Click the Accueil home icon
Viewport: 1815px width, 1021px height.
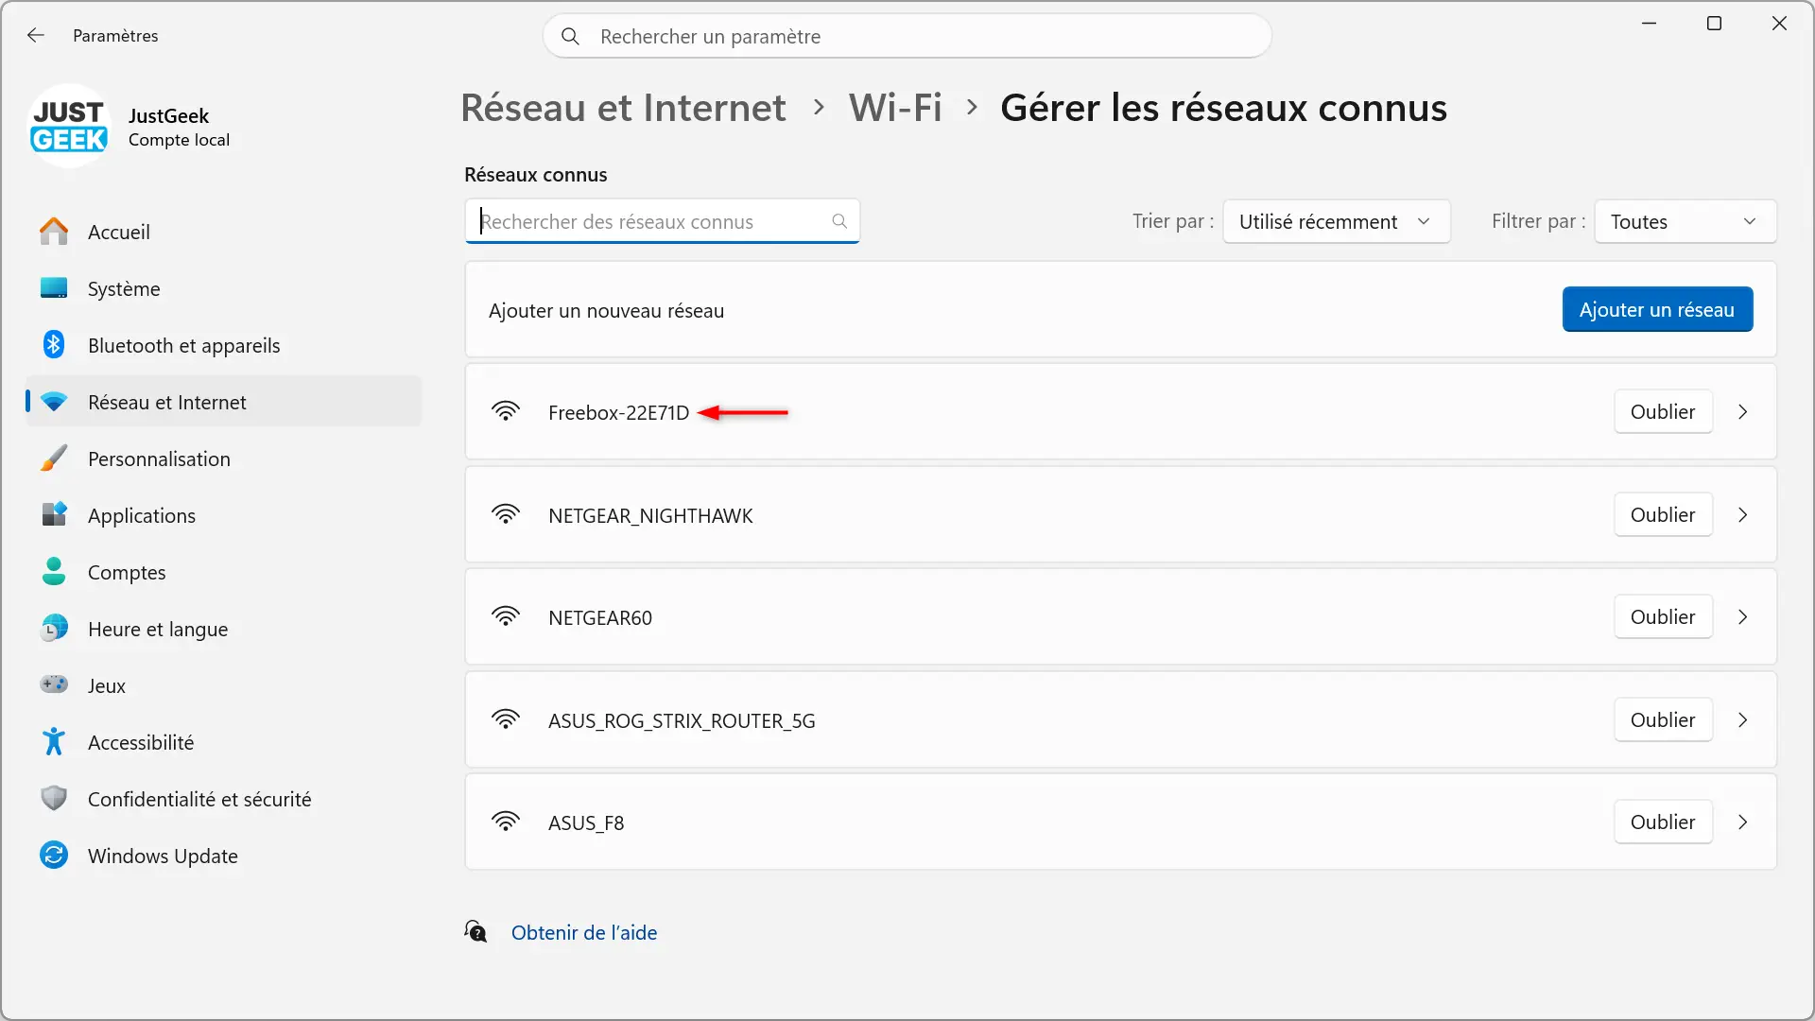(x=54, y=232)
